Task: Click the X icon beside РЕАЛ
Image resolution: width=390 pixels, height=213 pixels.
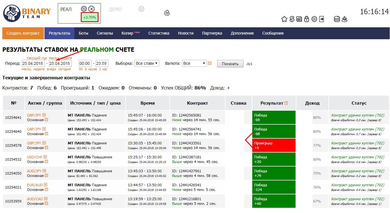Action: (x=92, y=9)
